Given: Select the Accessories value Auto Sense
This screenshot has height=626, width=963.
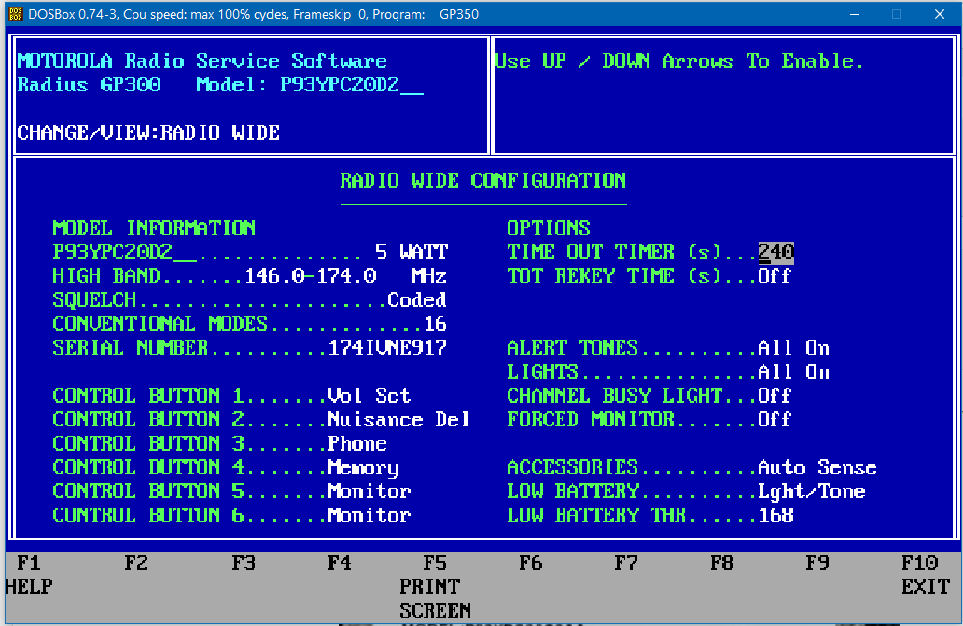Looking at the screenshot, I should coord(817,467).
